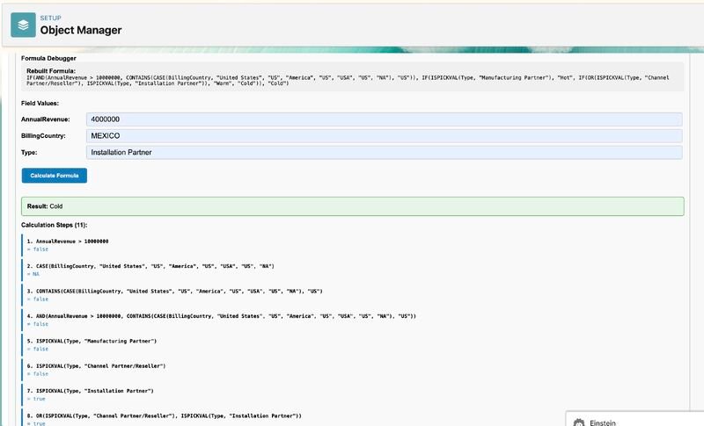Click the AnnualRevenue input field
The width and height of the screenshot is (704, 426).
(x=384, y=119)
